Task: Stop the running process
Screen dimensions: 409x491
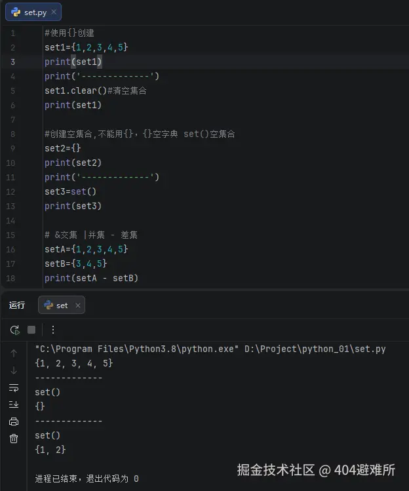Action: [x=31, y=330]
